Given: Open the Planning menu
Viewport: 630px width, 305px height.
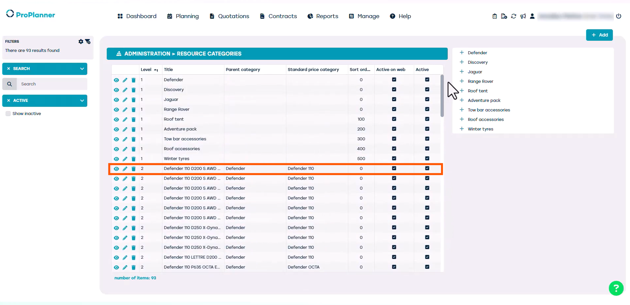Looking at the screenshot, I should click(x=183, y=16).
